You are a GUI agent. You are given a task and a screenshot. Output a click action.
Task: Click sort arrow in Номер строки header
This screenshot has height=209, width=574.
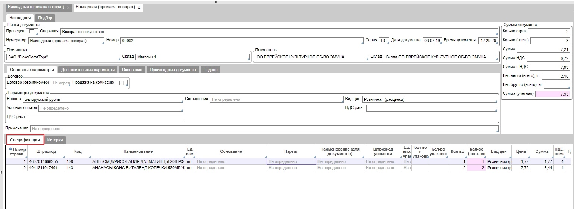10,149
